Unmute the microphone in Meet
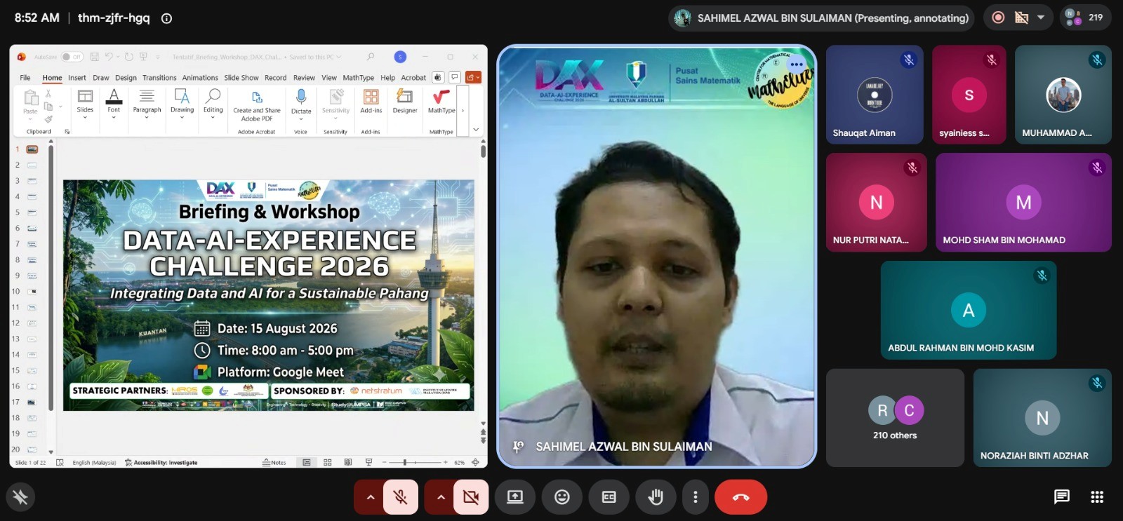The width and height of the screenshot is (1123, 521). click(x=401, y=497)
